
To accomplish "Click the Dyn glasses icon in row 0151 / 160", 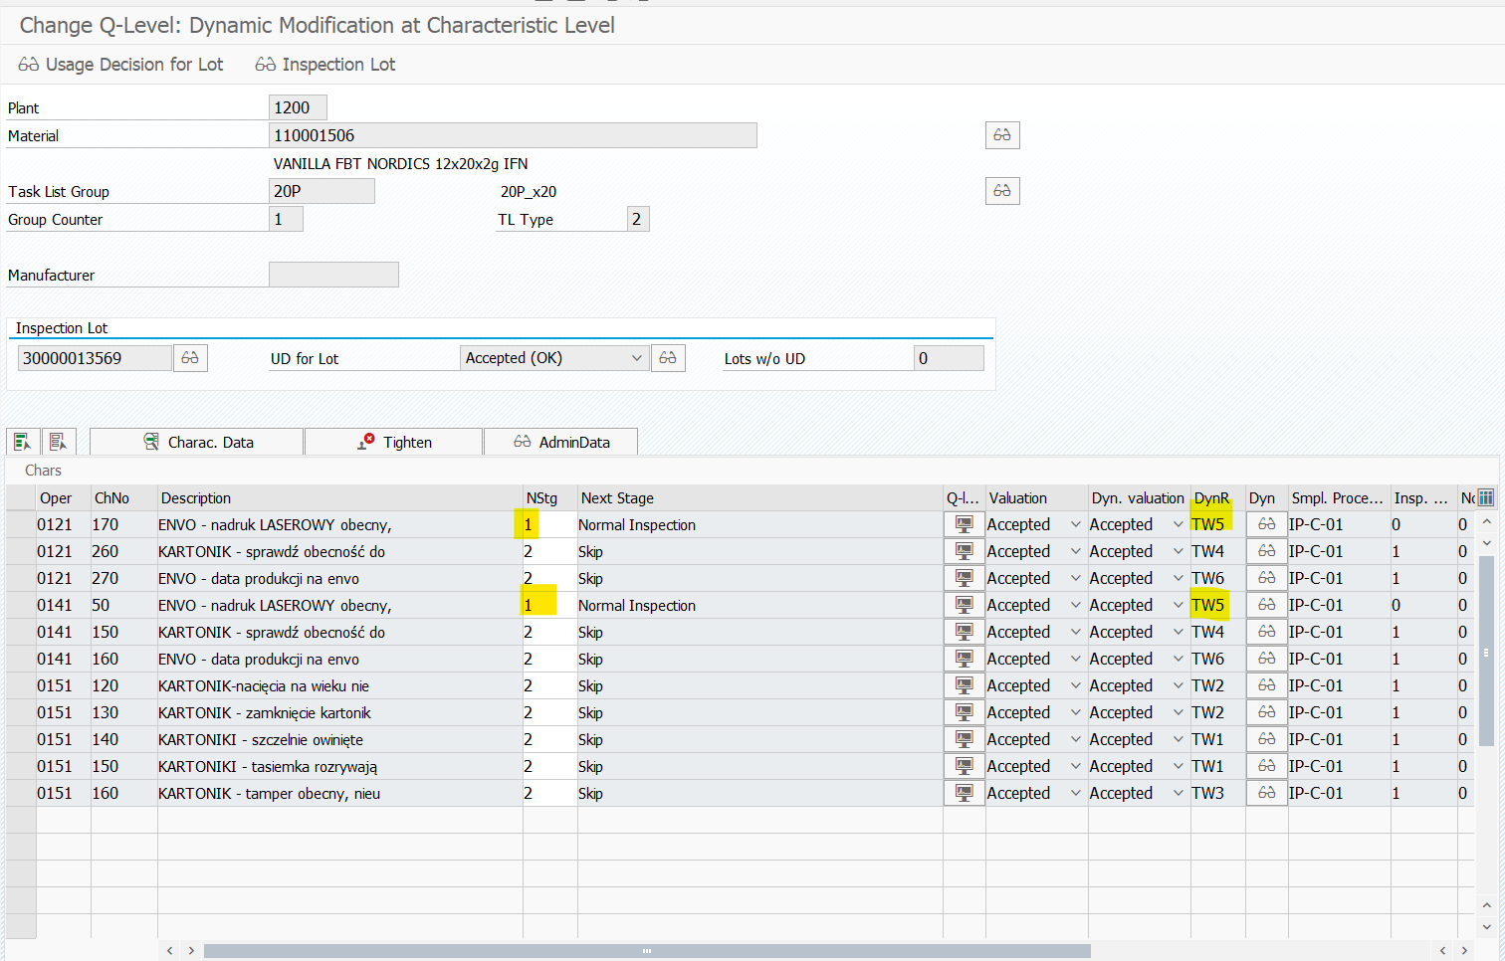I will 1266,793.
